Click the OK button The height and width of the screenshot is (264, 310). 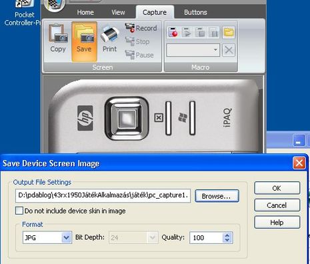277,188
